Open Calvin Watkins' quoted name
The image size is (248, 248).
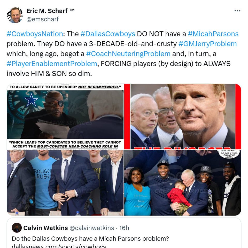pyautogui.click(x=45, y=228)
